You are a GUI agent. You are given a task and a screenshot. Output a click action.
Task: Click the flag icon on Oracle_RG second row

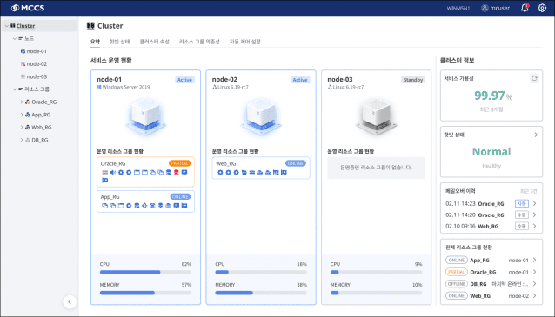click(104, 181)
